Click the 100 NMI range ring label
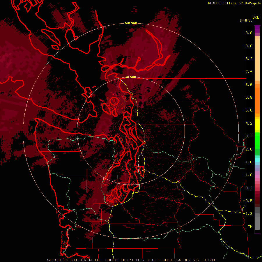The height and width of the screenshot is (262, 262). [131, 23]
